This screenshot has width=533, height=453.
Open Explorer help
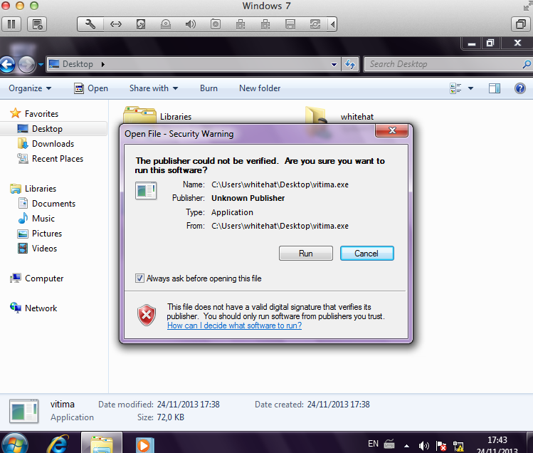click(x=520, y=88)
